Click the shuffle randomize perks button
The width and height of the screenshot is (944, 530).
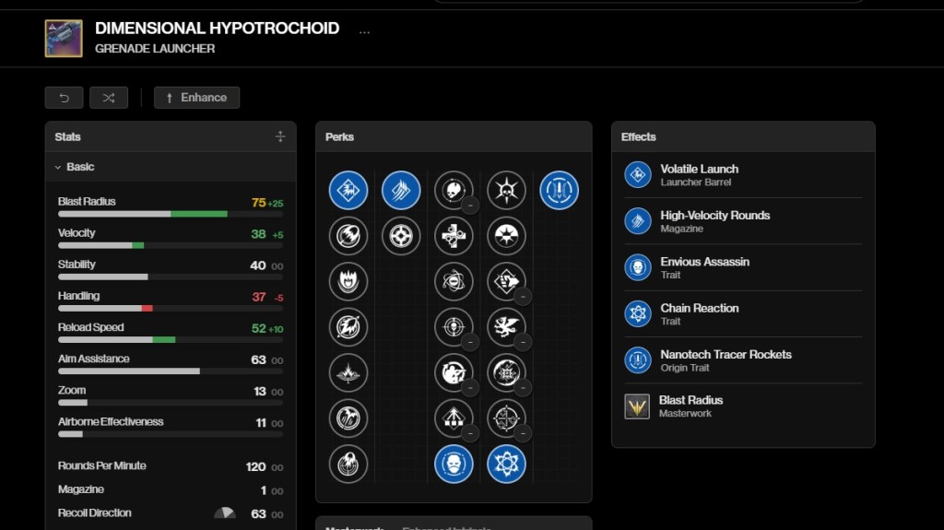tap(109, 98)
